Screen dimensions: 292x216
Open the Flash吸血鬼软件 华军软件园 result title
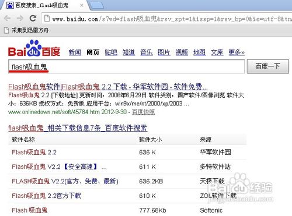tap(108, 87)
